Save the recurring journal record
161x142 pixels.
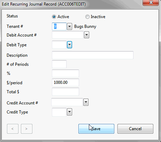point(96,129)
